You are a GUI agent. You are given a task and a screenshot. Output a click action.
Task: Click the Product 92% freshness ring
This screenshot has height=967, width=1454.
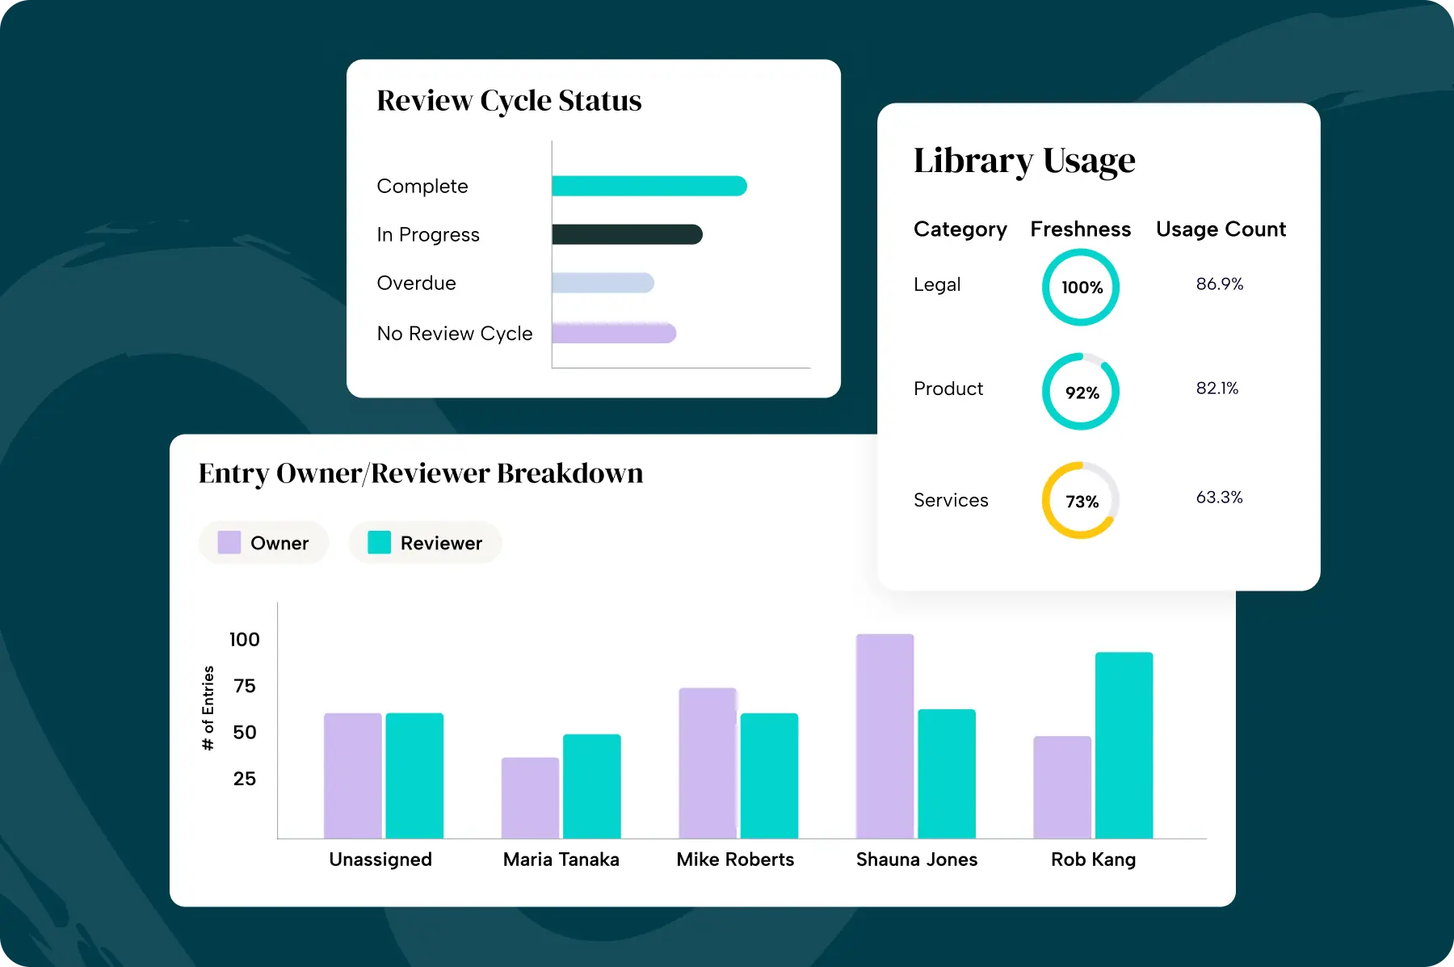click(1081, 392)
